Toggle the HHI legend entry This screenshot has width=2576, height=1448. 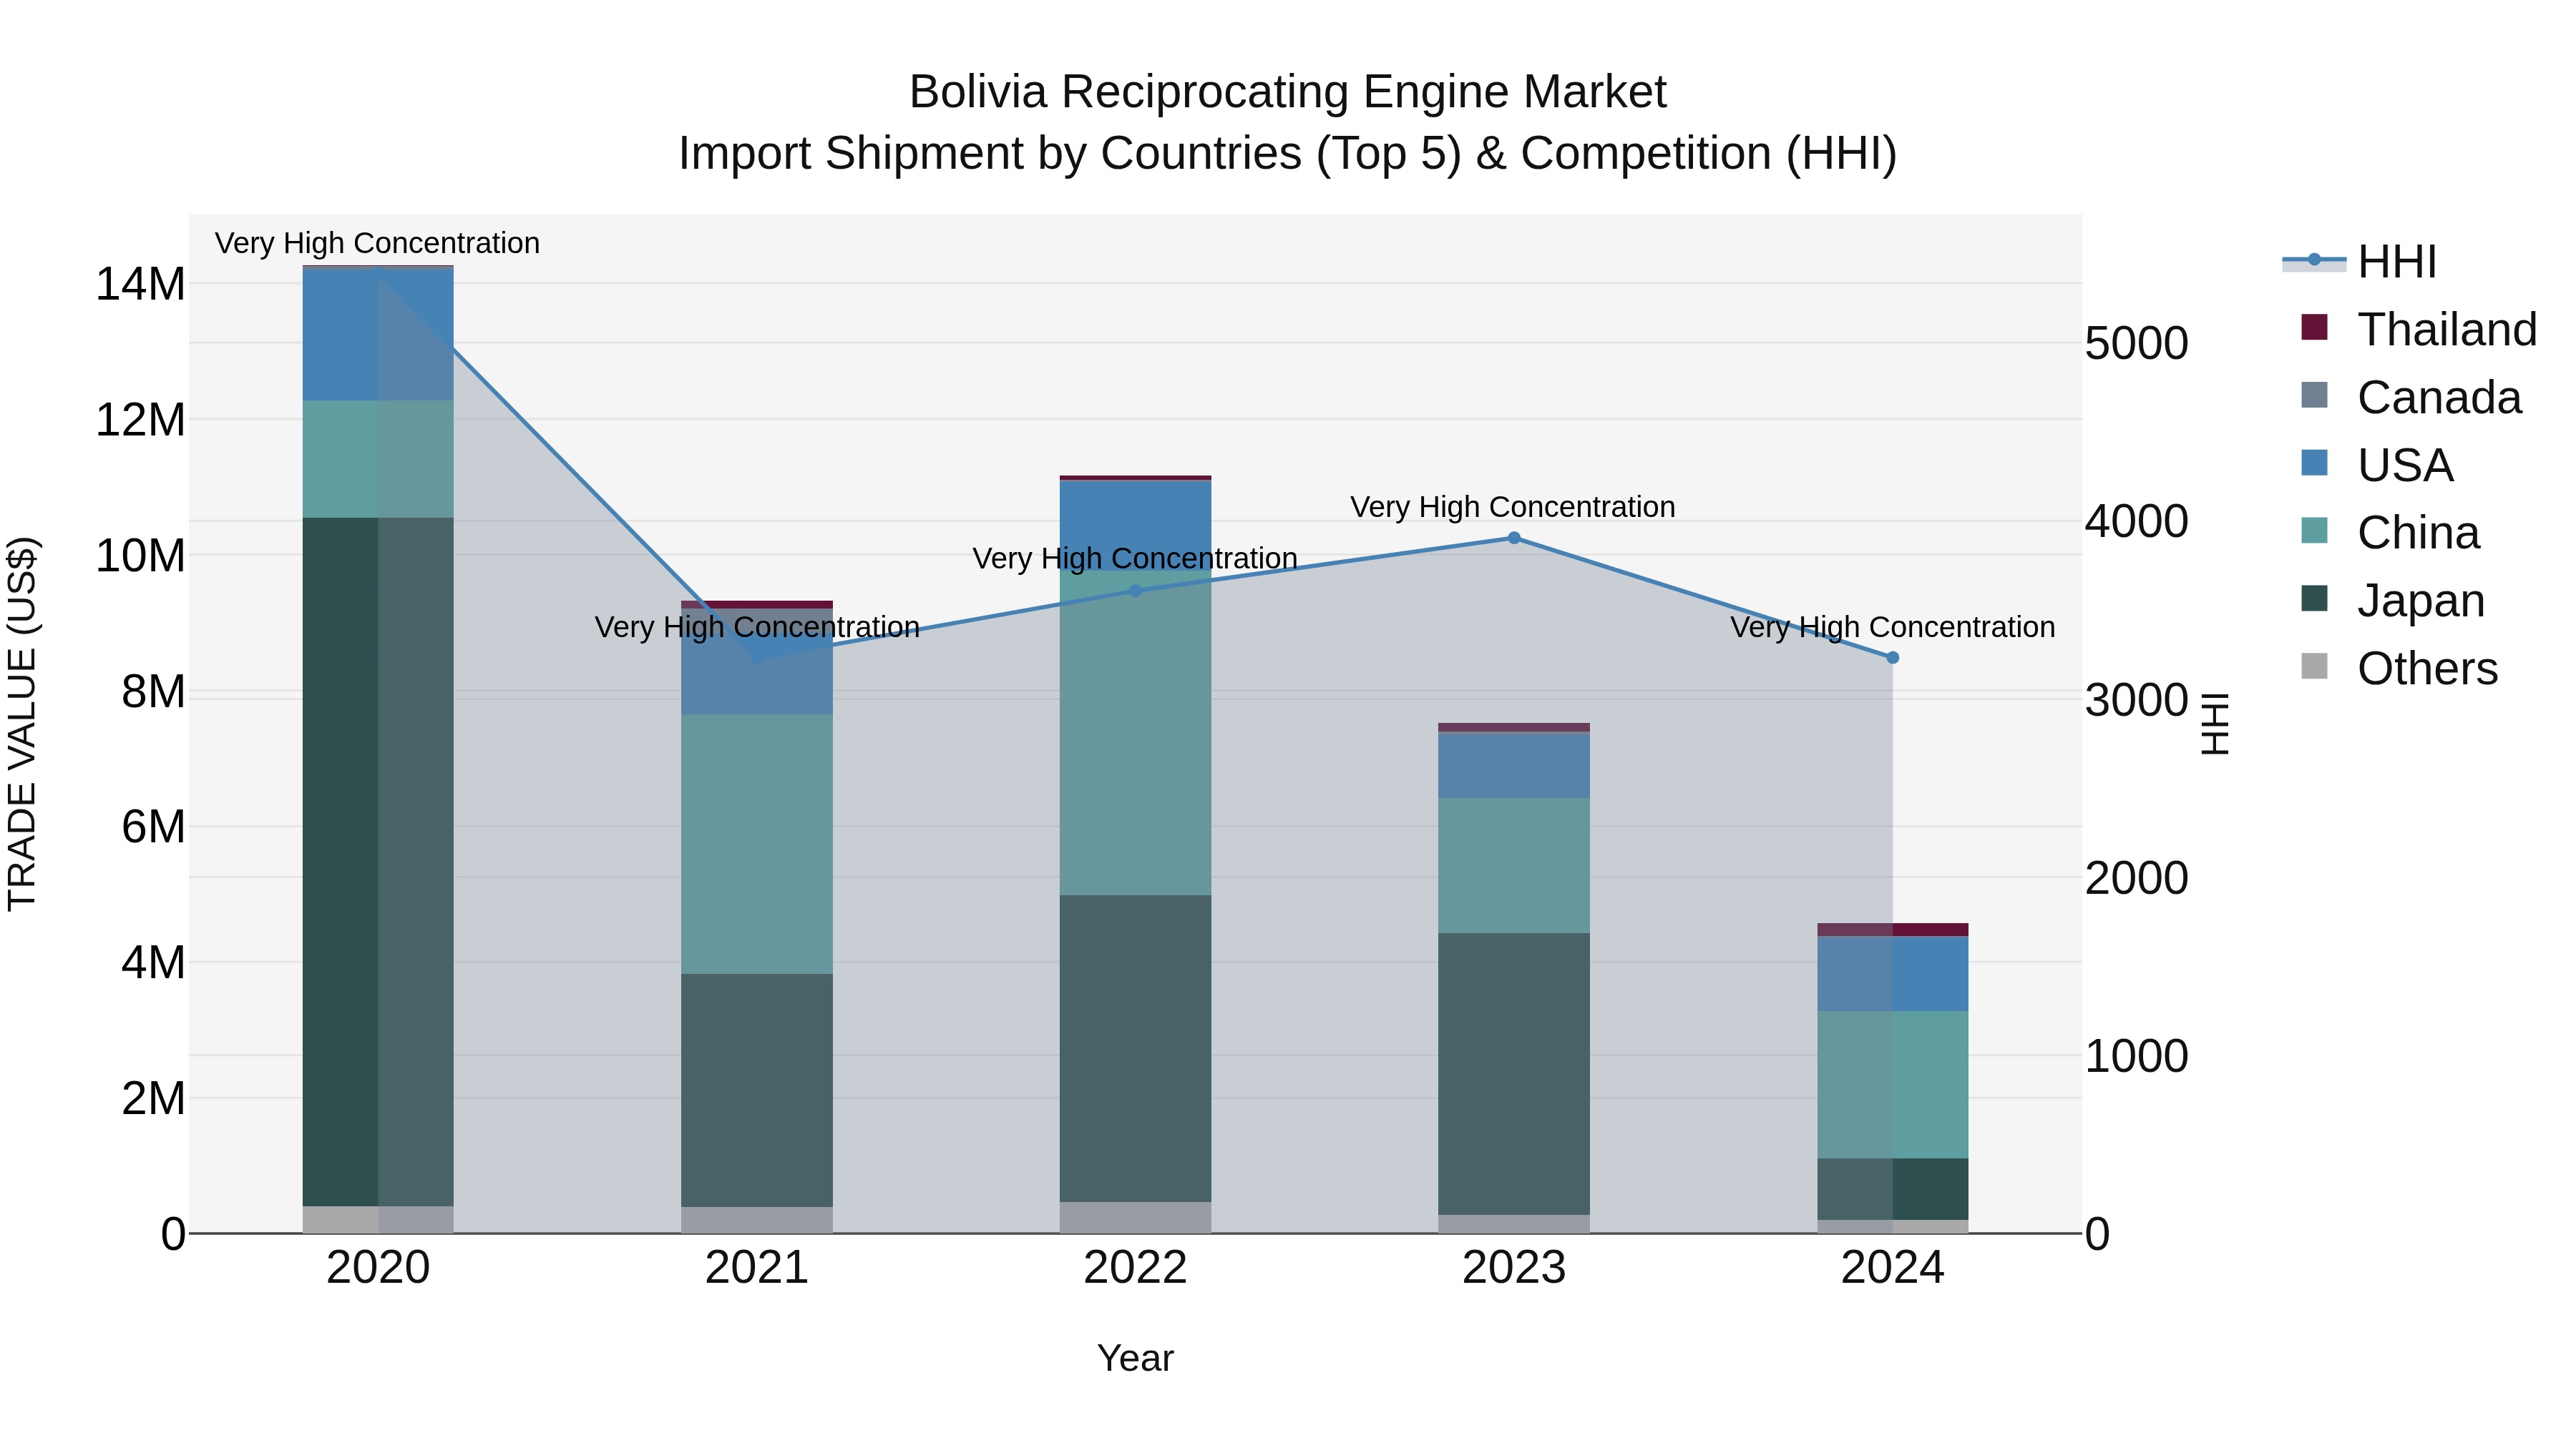(2359, 262)
